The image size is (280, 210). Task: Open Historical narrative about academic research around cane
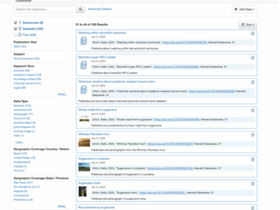(x=117, y=82)
